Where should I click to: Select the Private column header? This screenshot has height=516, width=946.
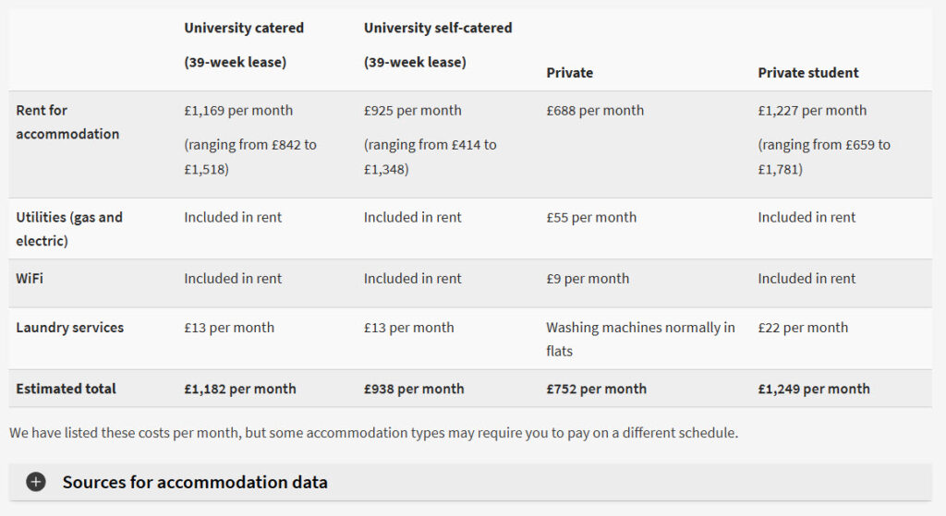coord(569,73)
